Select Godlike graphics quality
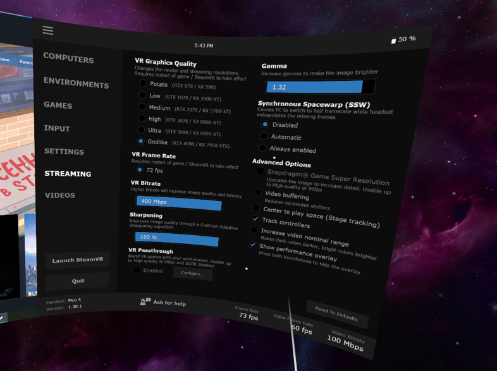497x371 pixels. point(141,141)
